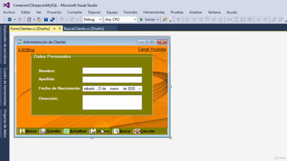287x161 pixels.
Task: Click the Align Tops layout icon
Action: [207, 19]
